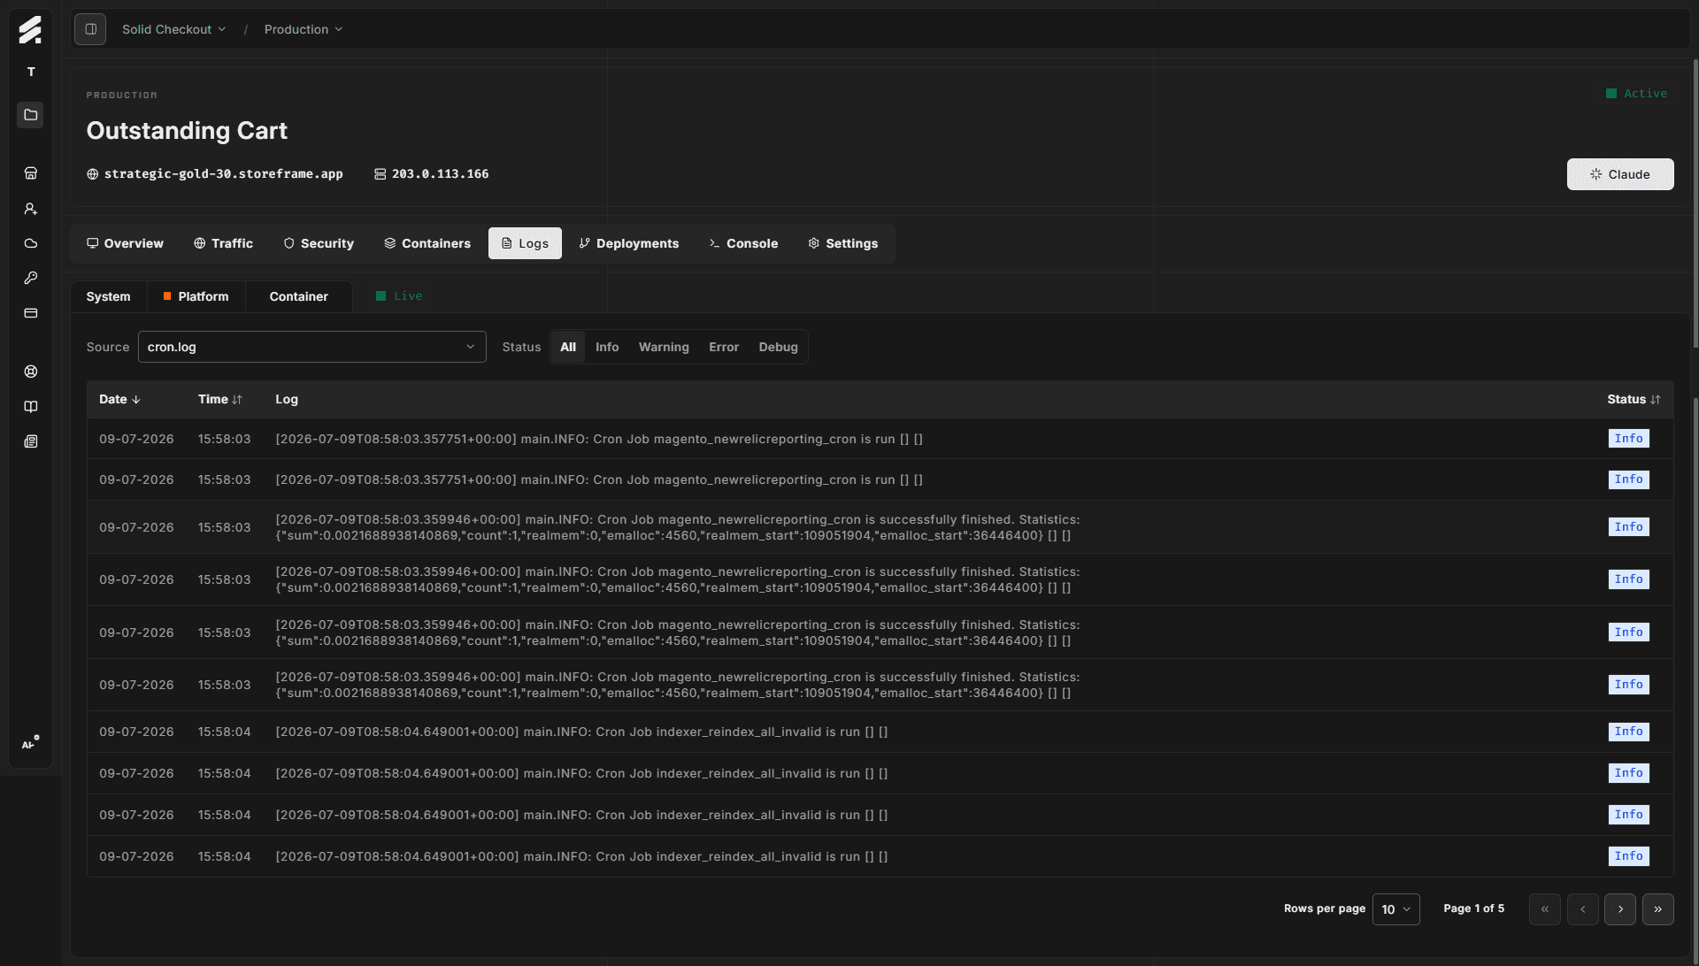Open the newspaper icon in sidebar
Screen dimensions: 1699x966
point(30,441)
